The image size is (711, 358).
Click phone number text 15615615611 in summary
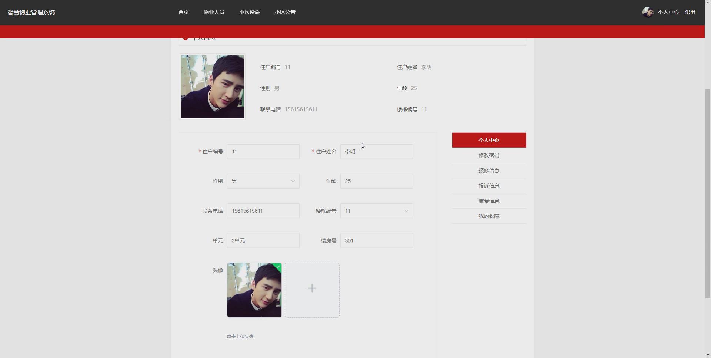point(301,109)
